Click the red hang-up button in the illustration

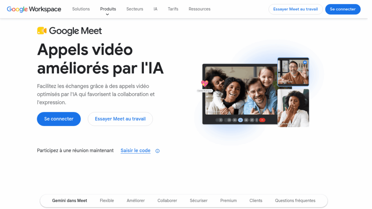262,120
